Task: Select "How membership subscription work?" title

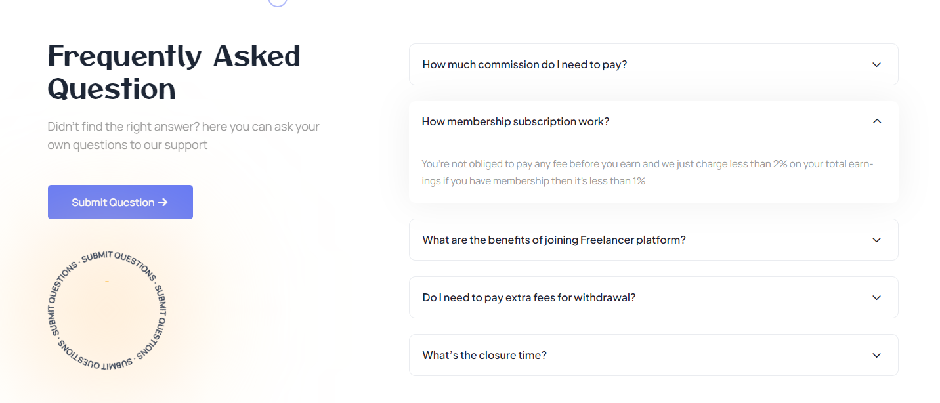Action: coord(515,121)
